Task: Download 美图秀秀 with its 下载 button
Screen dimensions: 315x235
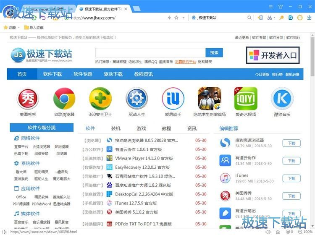Action: 291,196
